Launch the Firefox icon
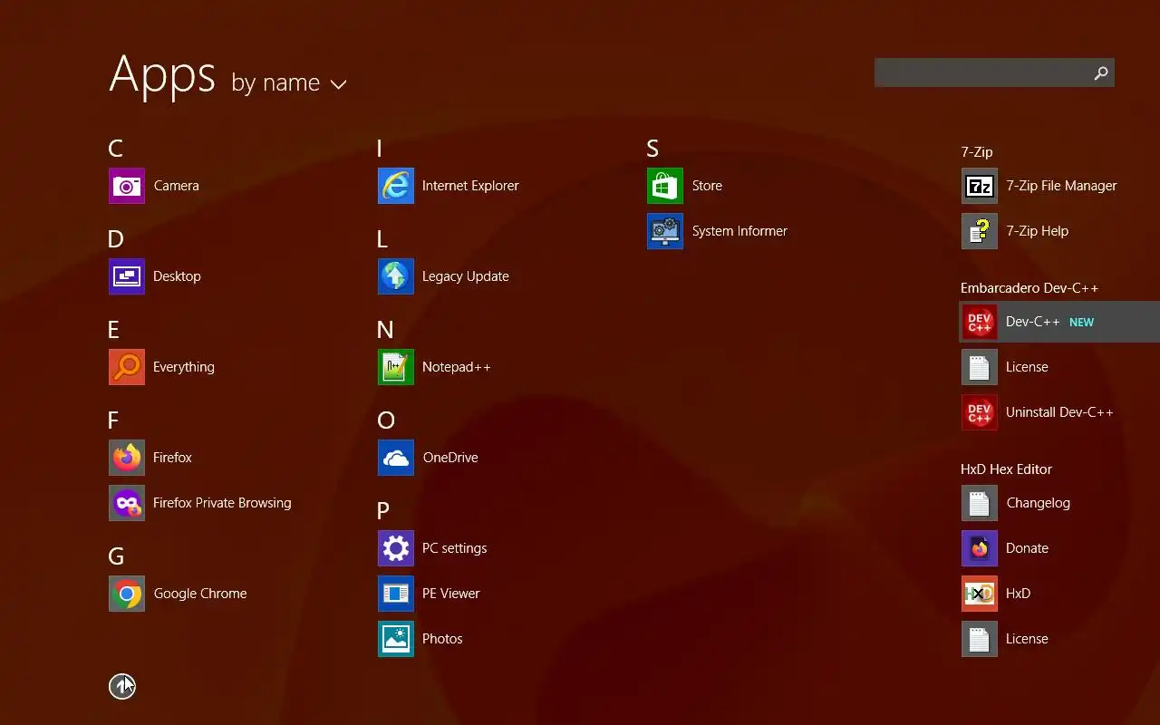This screenshot has width=1160, height=725. (x=127, y=458)
